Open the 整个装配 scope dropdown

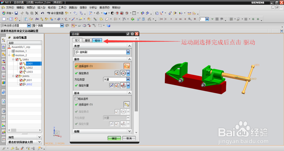point(62,25)
